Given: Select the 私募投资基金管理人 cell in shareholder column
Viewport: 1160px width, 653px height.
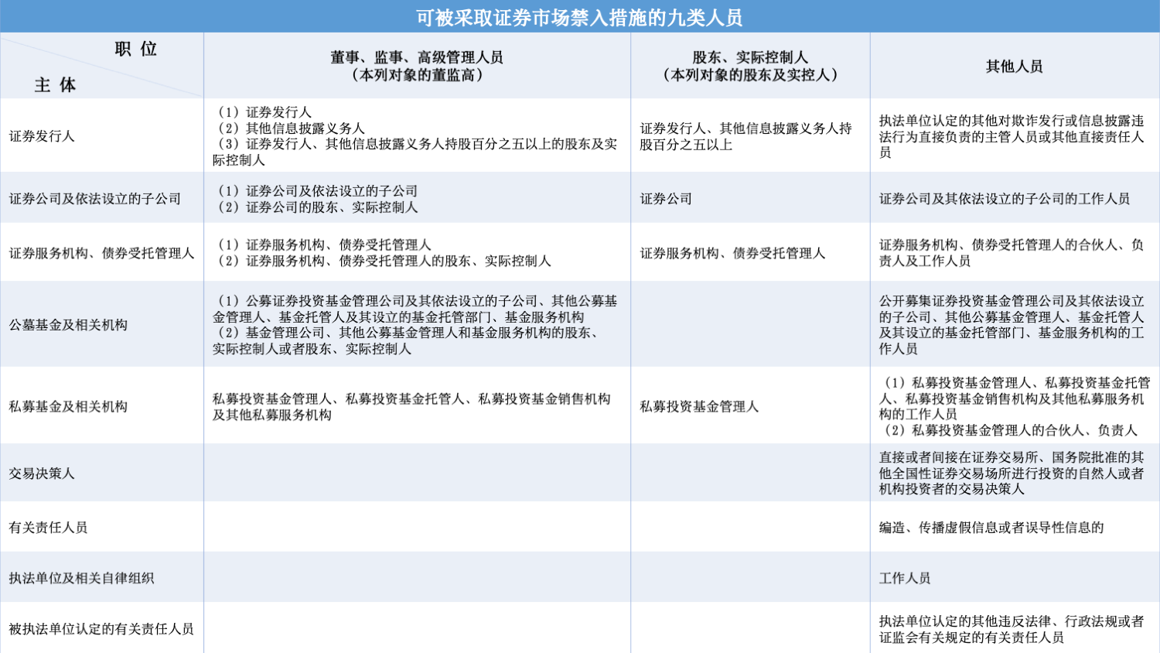Looking at the screenshot, I should [x=699, y=406].
